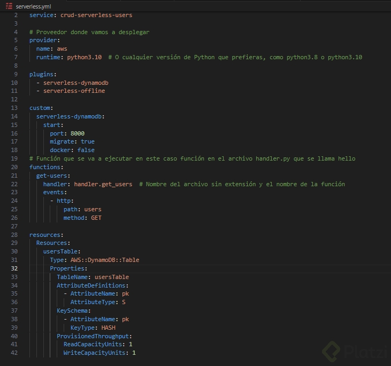
Task: Click the GET method value
Action: point(96,218)
